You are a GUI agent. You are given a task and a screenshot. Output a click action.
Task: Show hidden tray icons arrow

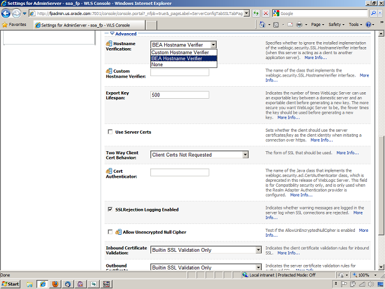click(x=336, y=284)
